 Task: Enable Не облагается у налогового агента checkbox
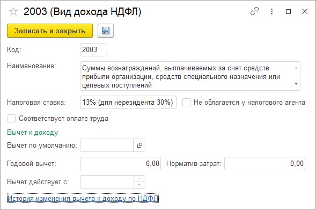point(186,102)
